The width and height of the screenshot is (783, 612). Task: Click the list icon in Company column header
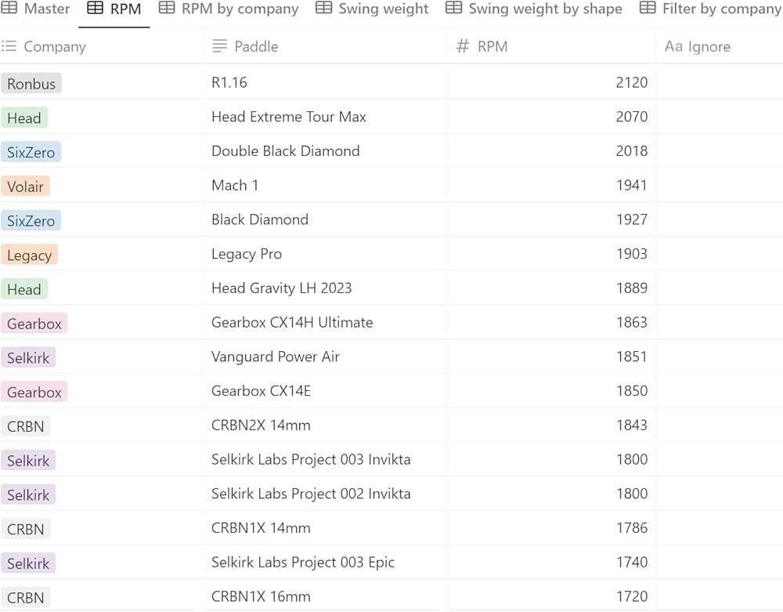[x=9, y=46]
